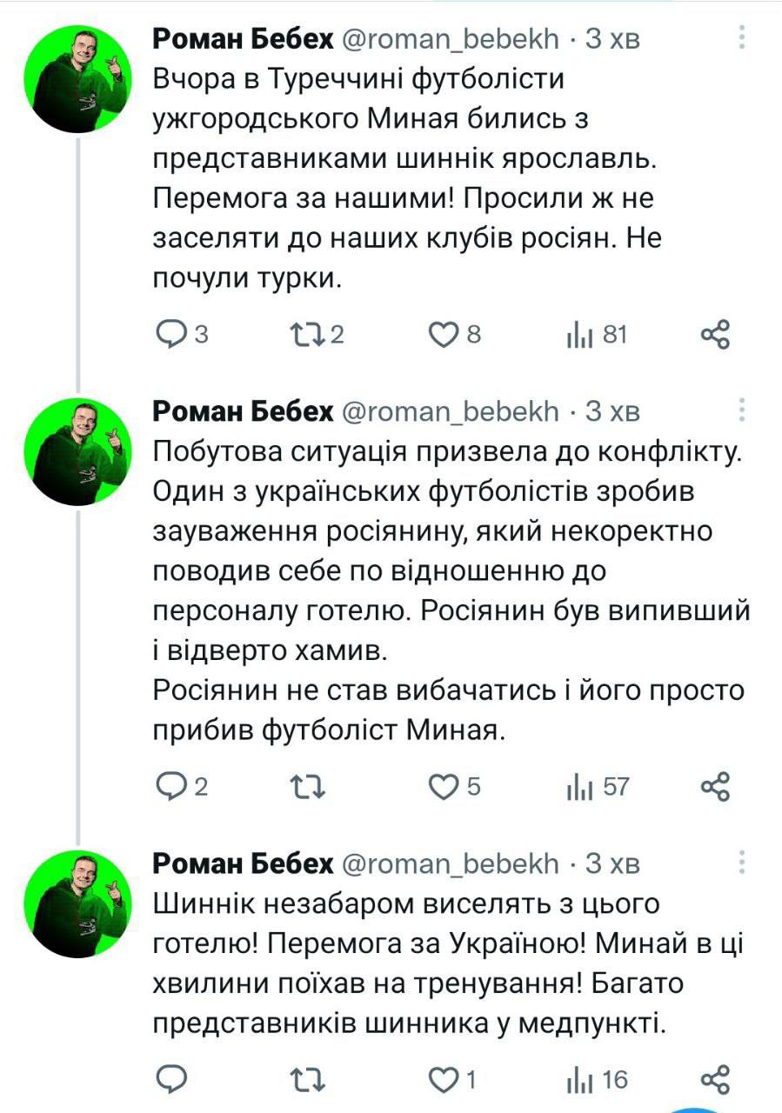Screen dimensions: 782x1113
Task: Share the third tweet about Шиннік
Action: tap(715, 1080)
